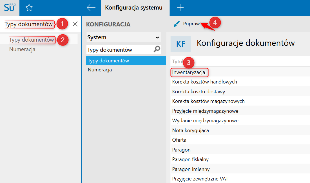Select the Paragon fiskalny row
310x183 pixels.
coord(190,159)
